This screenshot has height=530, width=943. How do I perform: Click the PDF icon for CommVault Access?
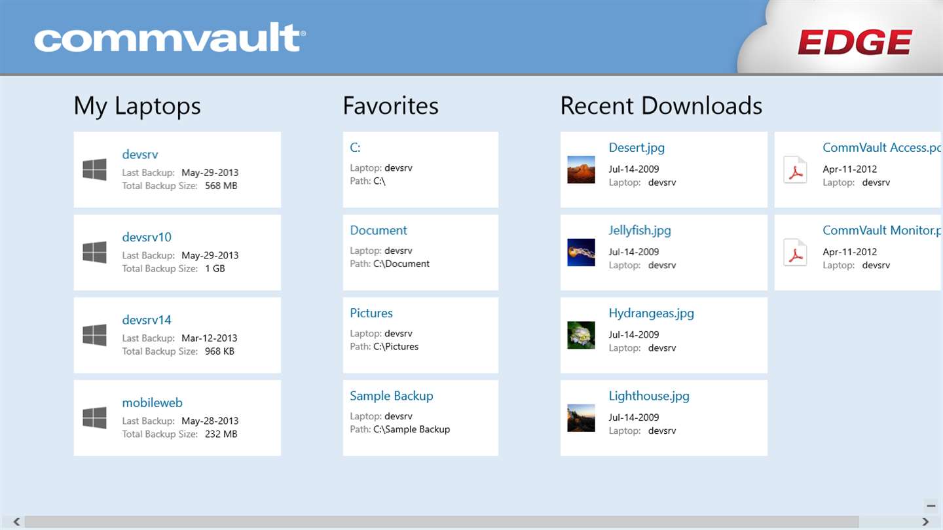pyautogui.click(x=795, y=169)
